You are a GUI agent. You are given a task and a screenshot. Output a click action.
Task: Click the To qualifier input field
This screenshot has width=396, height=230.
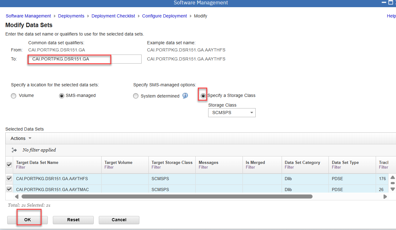pyautogui.click(x=84, y=59)
